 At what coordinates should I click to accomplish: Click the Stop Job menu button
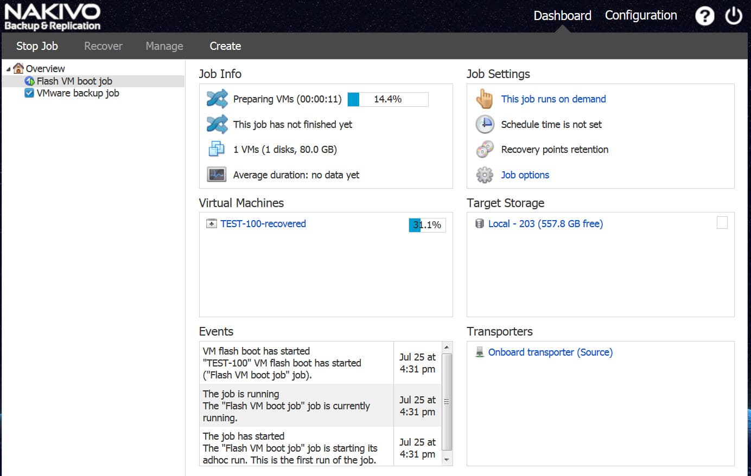37,46
